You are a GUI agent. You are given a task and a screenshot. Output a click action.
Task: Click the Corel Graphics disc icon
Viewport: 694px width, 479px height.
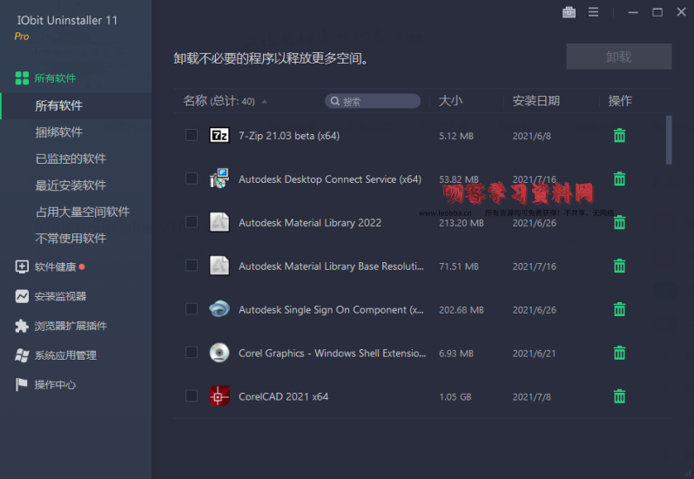point(219,353)
